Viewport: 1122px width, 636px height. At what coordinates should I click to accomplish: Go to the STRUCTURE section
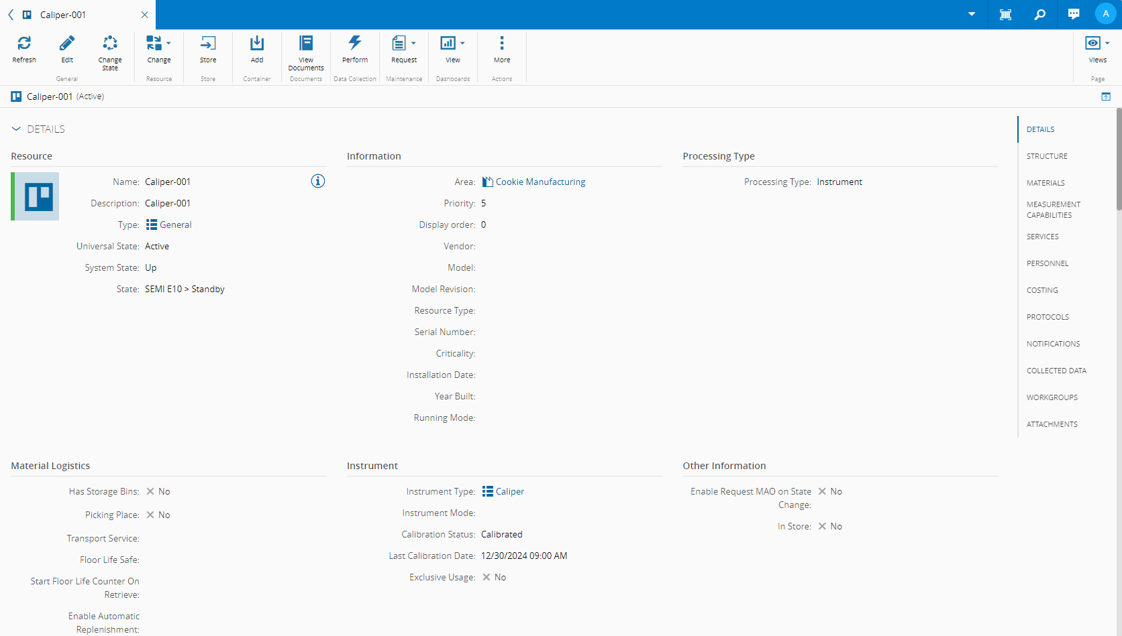coord(1047,156)
